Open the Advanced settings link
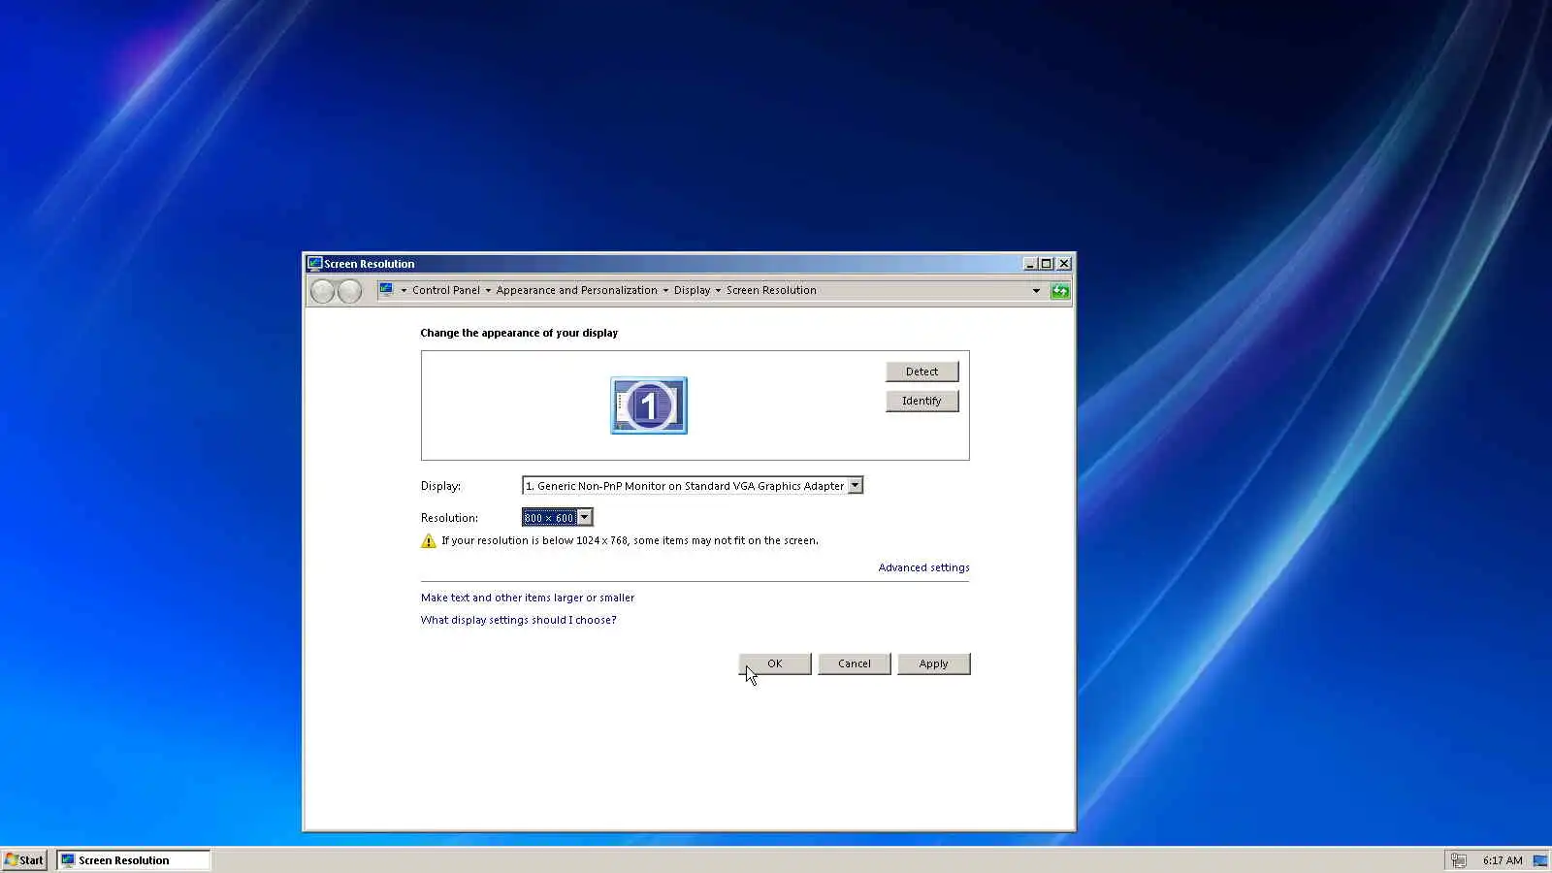This screenshot has width=1552, height=873. pos(923,567)
